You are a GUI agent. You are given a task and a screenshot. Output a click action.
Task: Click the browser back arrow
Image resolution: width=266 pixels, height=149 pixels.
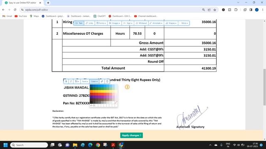[3, 10]
